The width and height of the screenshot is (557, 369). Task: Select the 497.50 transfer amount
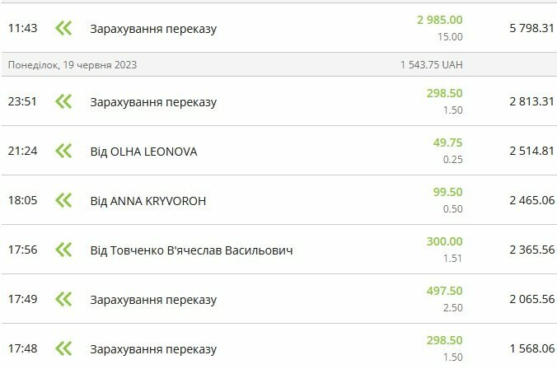(x=444, y=291)
